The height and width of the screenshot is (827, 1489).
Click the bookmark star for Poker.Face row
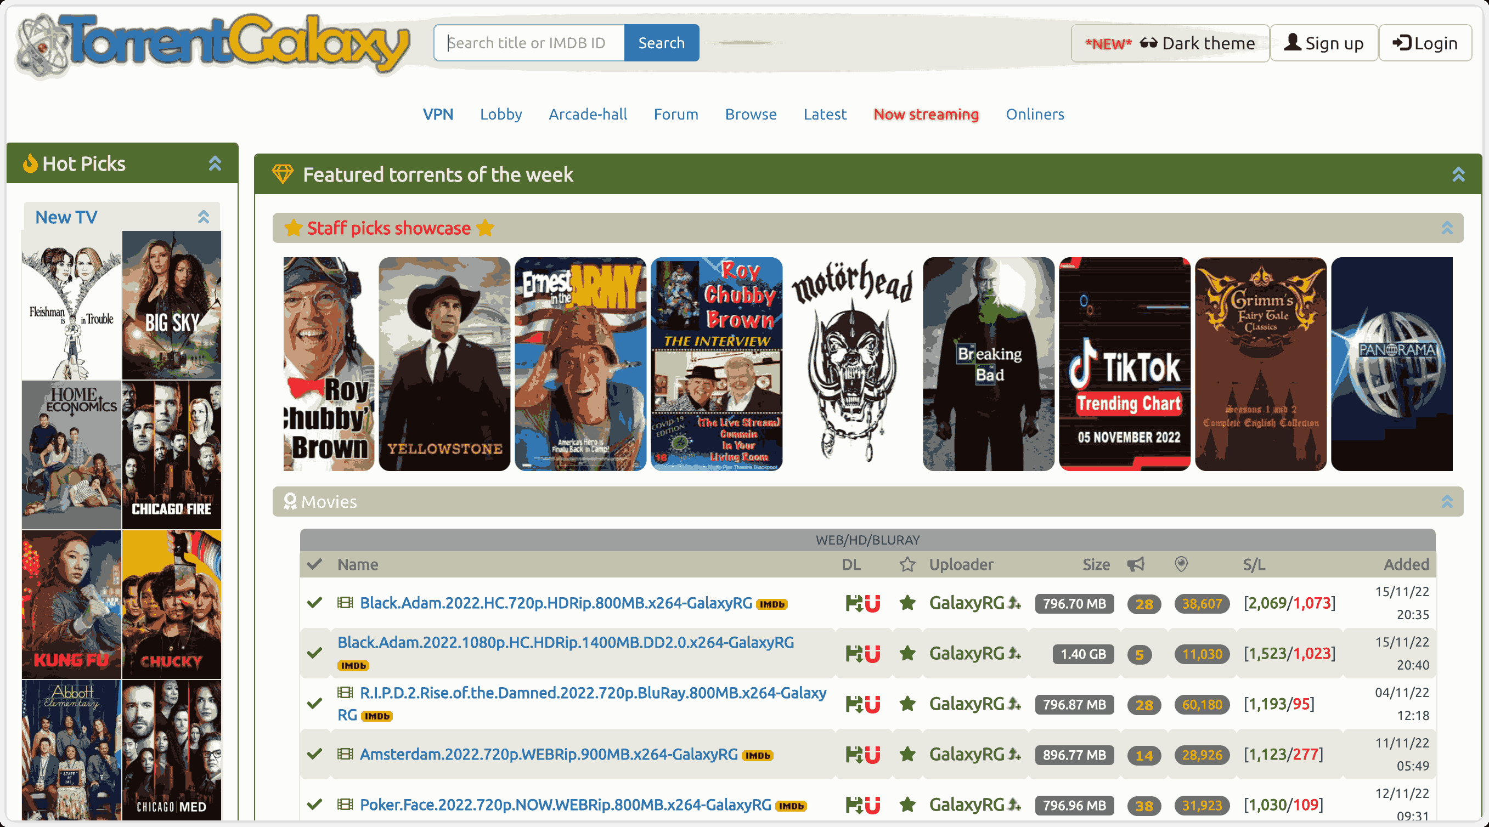tap(907, 805)
